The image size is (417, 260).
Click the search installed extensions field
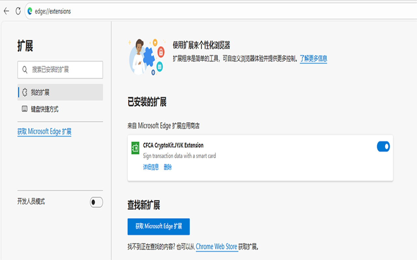pyautogui.click(x=60, y=70)
